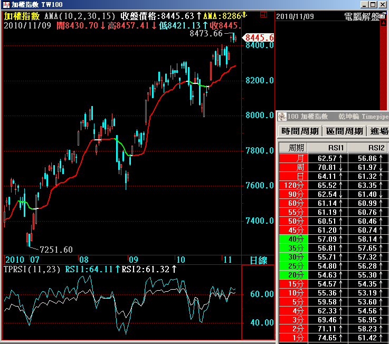Click the RSI2 column header
Image resolution: width=389 pixels, height=344 pixels.
pos(368,147)
